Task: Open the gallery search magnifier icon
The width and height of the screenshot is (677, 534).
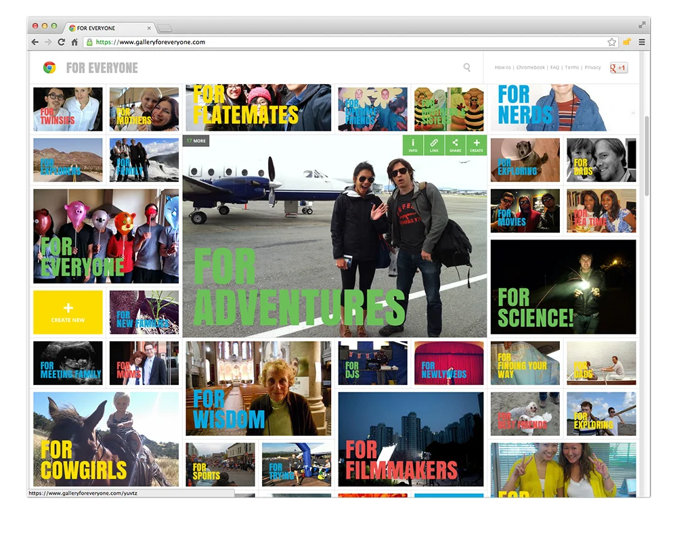Action: (466, 68)
